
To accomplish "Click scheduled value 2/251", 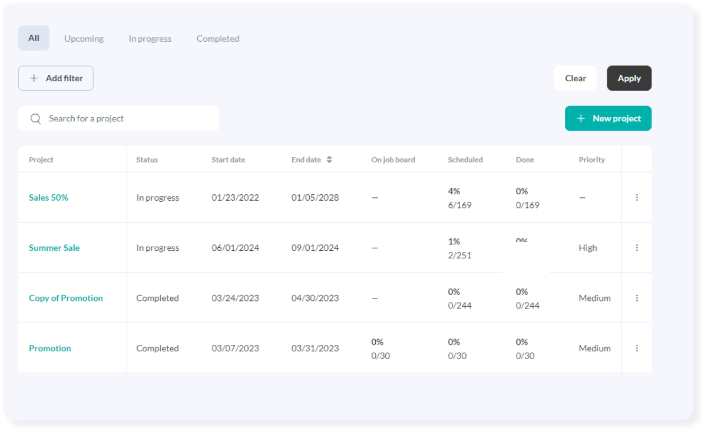I will click(x=459, y=255).
